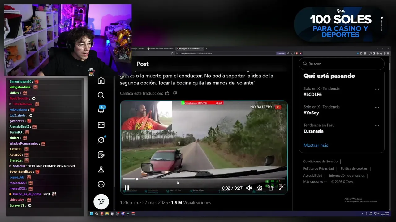Screen dimensions: 396x222
Task: Open Accesibilidad footer link
Action: 312,176
